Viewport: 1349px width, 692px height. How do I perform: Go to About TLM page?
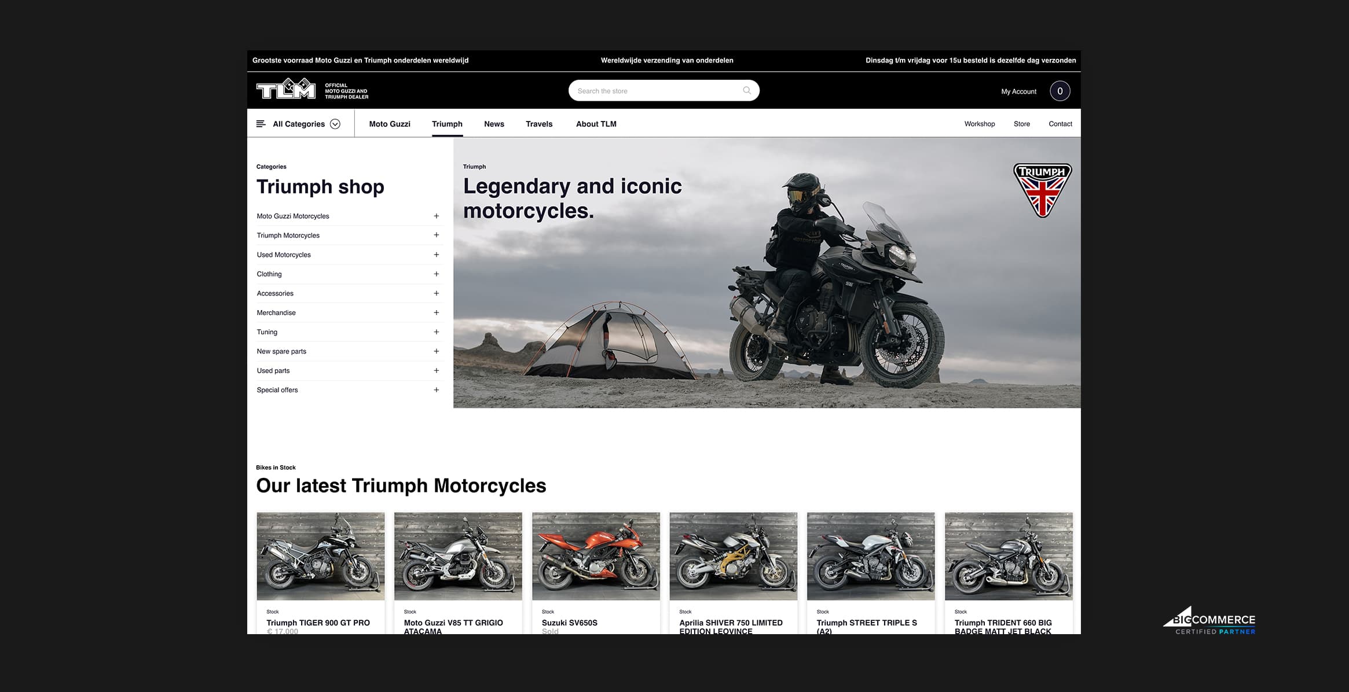click(596, 124)
